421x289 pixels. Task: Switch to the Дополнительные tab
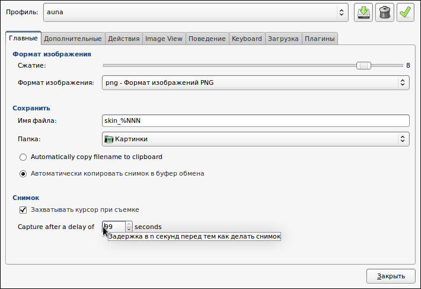[x=73, y=39]
